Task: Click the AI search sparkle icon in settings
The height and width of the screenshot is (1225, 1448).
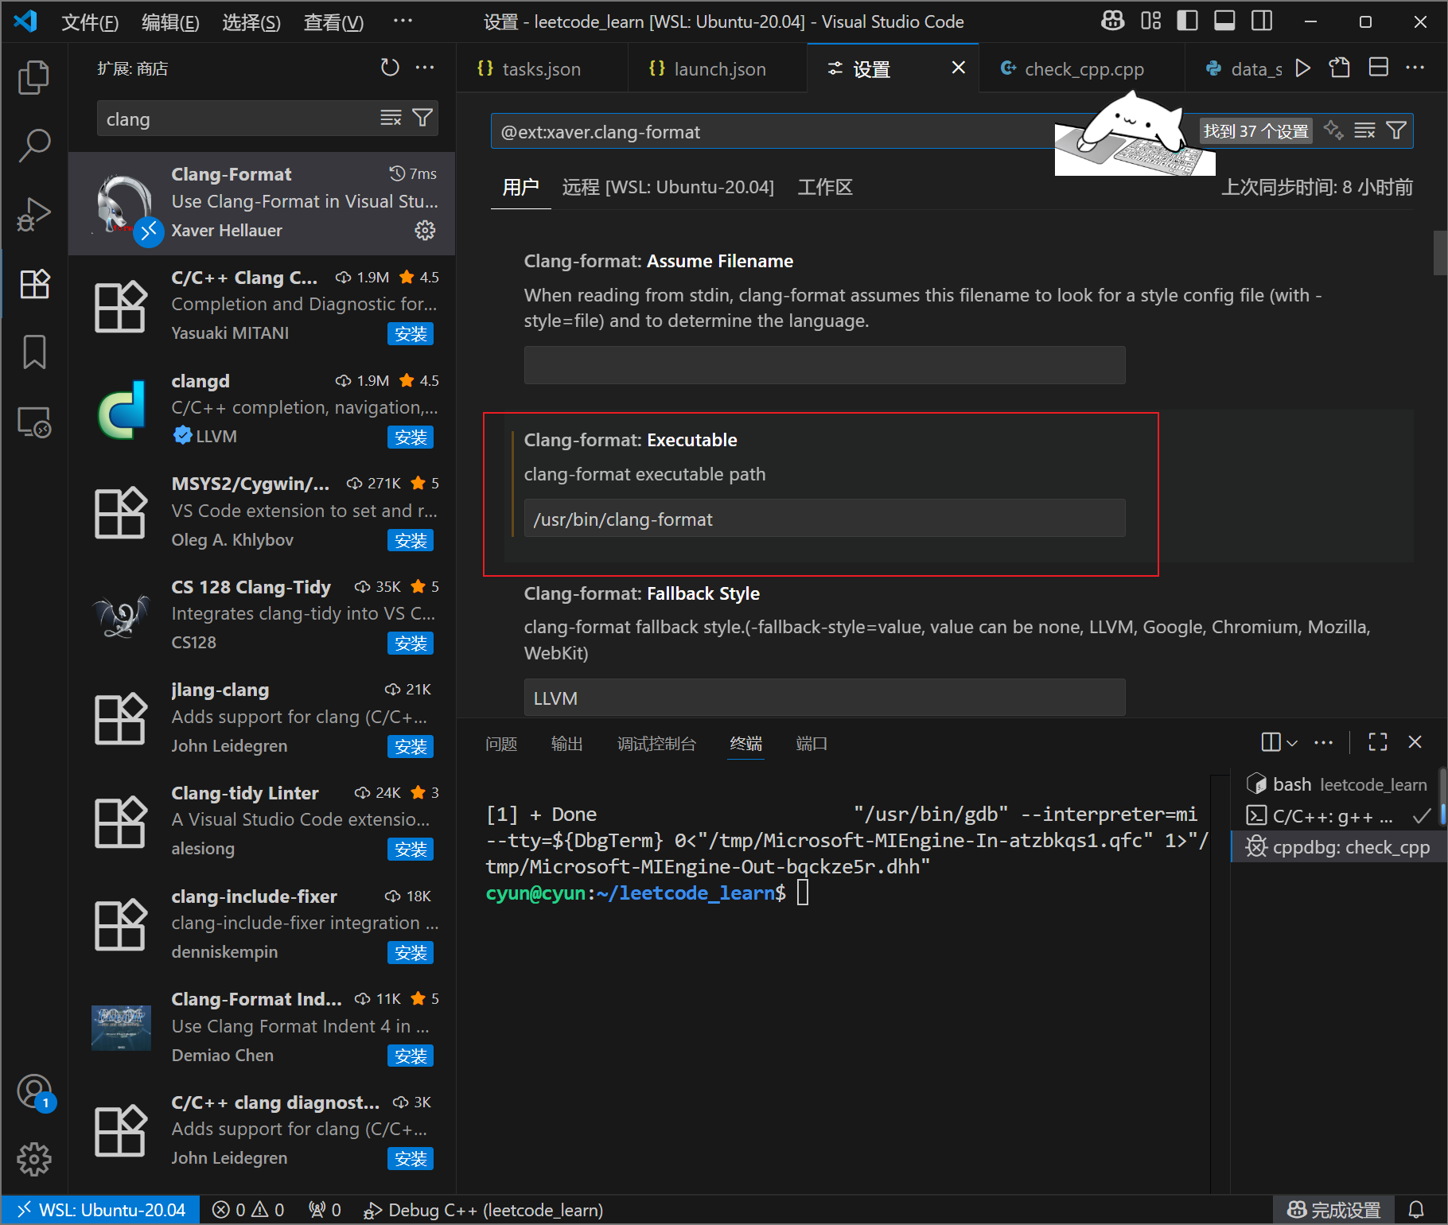Action: [x=1333, y=131]
